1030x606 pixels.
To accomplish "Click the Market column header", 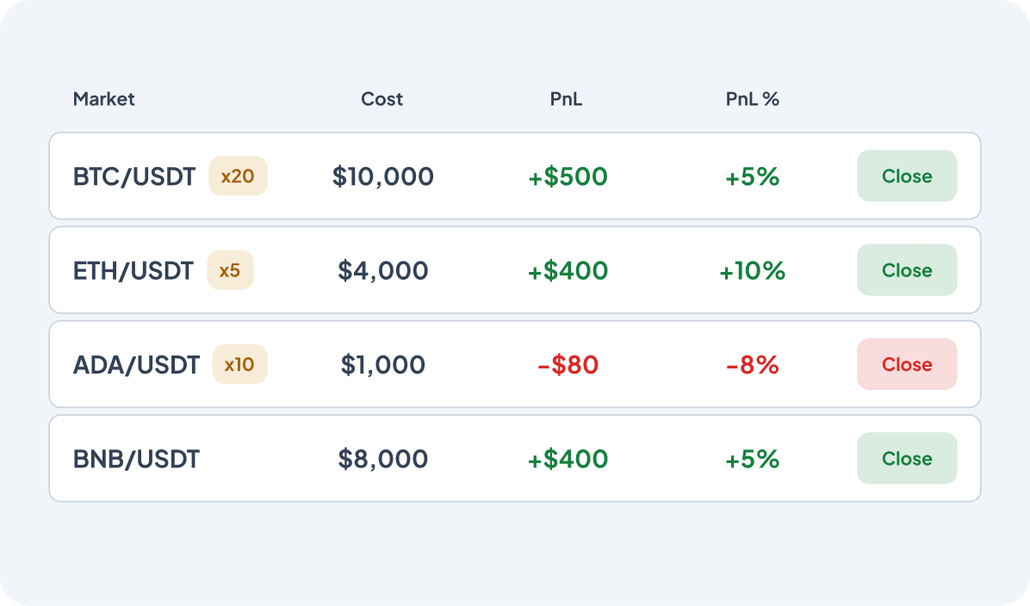I will tap(104, 99).
